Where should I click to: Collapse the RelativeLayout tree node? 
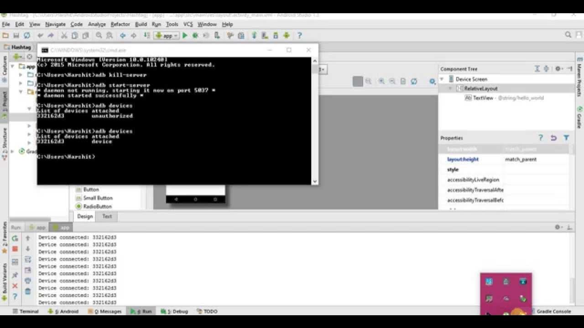[450, 88]
